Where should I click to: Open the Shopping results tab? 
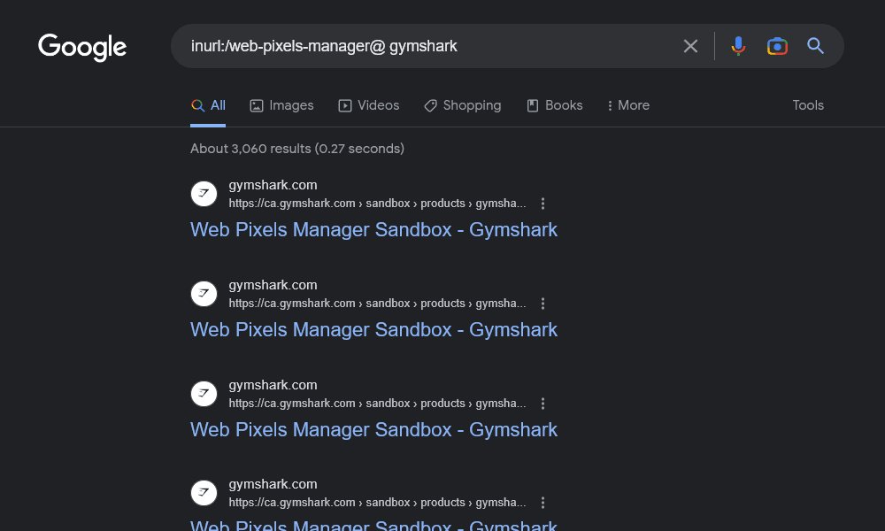click(x=462, y=105)
